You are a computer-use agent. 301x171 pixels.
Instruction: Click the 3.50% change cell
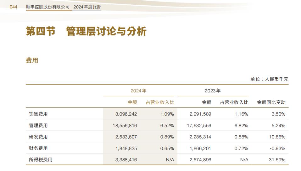click(x=278, y=114)
